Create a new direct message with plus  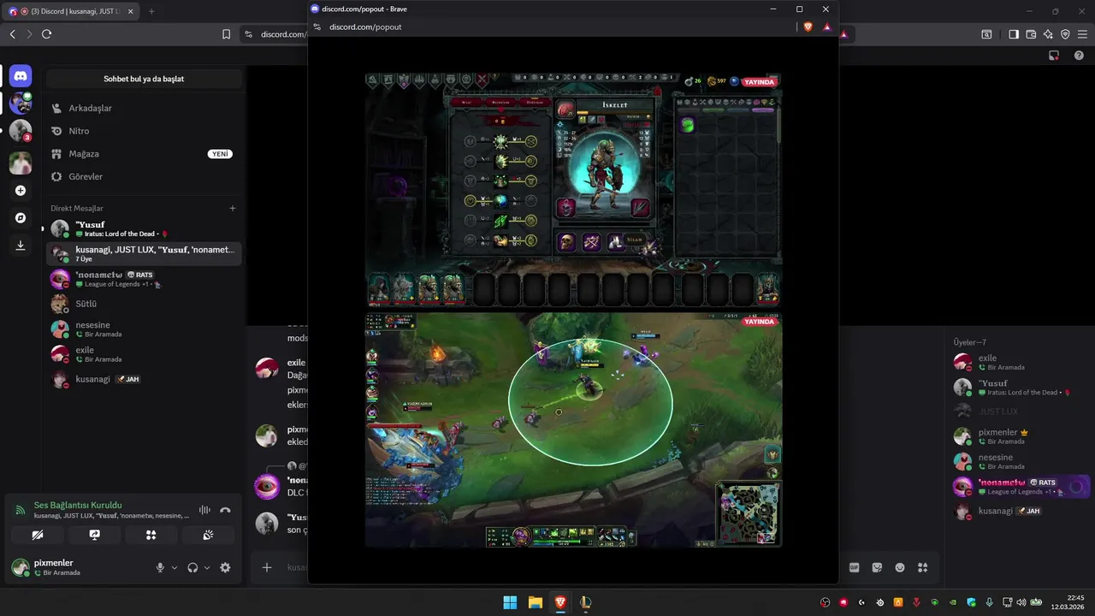[x=232, y=208]
